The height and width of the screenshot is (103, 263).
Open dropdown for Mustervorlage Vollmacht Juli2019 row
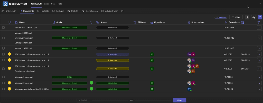tap(259, 89)
